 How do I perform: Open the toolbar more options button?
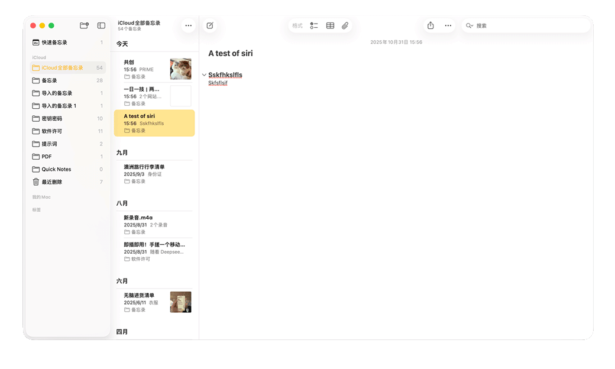(448, 25)
